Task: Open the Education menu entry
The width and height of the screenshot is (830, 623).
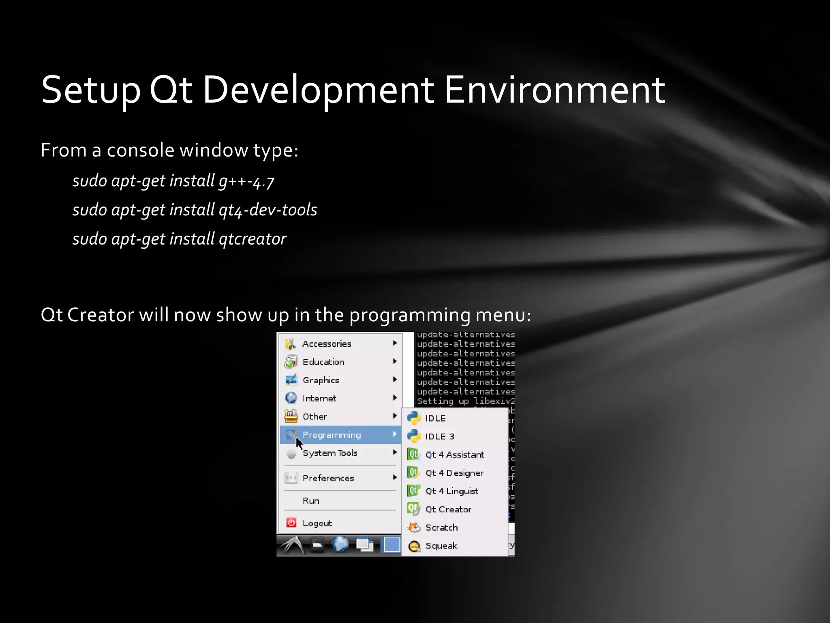Action: pyautogui.click(x=340, y=362)
